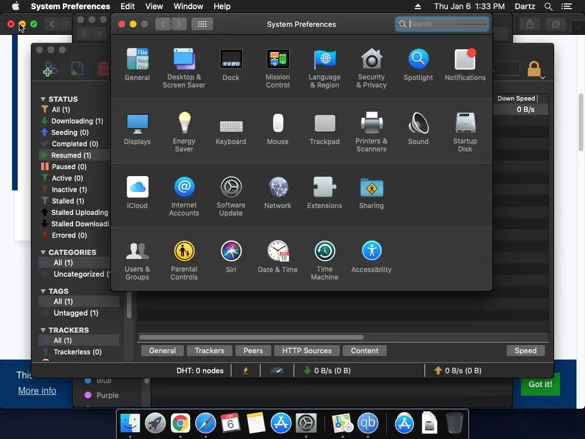Image resolution: width=585 pixels, height=439 pixels.
Task: Click System Preferences search field
Action: tap(442, 24)
